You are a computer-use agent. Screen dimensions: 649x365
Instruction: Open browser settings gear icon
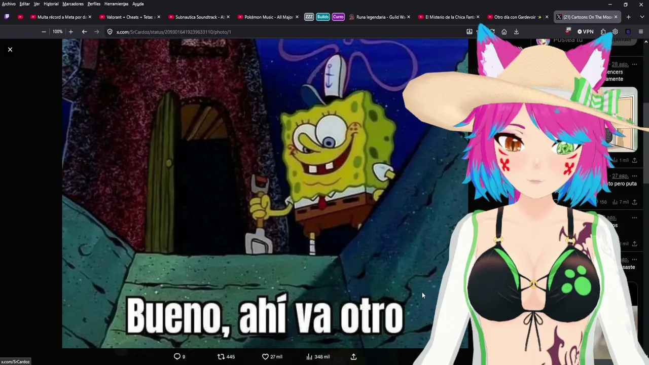coord(615,31)
